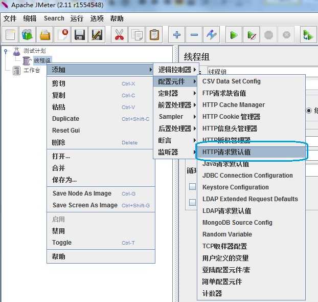
Task: Open the 帮助 menu in menu bar
Action: [x=117, y=18]
